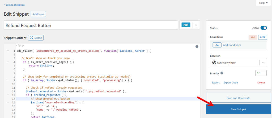Open the Help dropdown tab
The width and height of the screenshot is (272, 118).
coord(263,3)
